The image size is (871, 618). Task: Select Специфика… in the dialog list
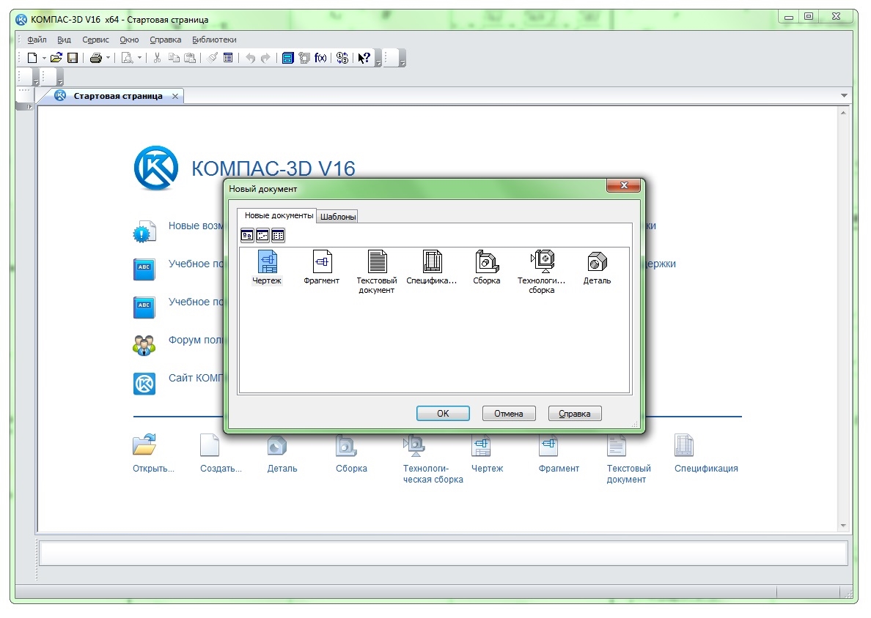click(x=432, y=268)
